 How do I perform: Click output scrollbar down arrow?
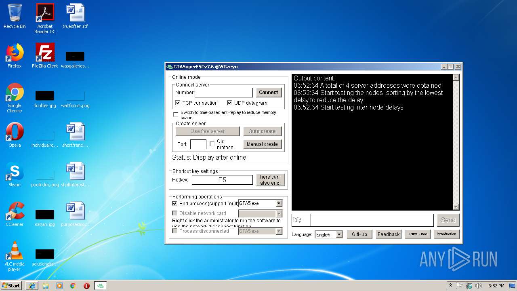(456, 207)
